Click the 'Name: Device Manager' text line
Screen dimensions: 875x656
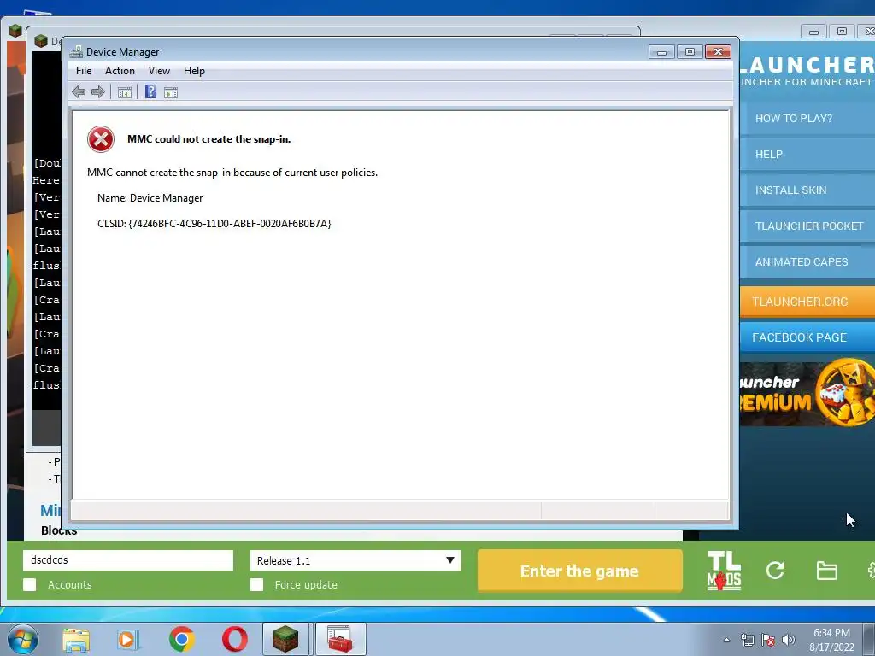[150, 198]
